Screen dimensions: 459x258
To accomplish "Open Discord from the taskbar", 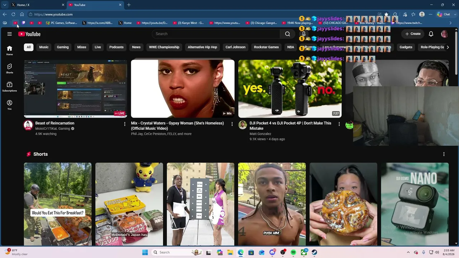I will tap(272, 252).
